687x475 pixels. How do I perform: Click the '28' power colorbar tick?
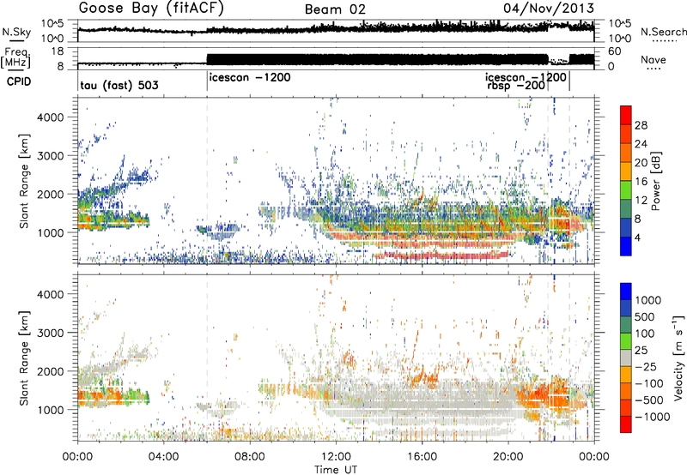pos(641,126)
